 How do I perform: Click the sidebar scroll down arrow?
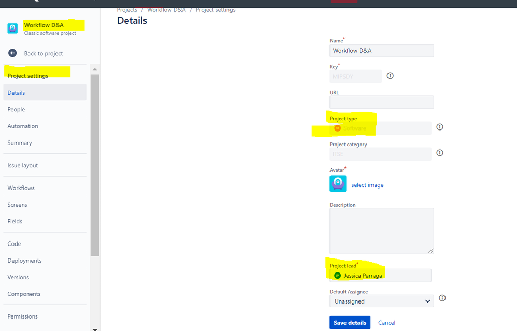95,329
